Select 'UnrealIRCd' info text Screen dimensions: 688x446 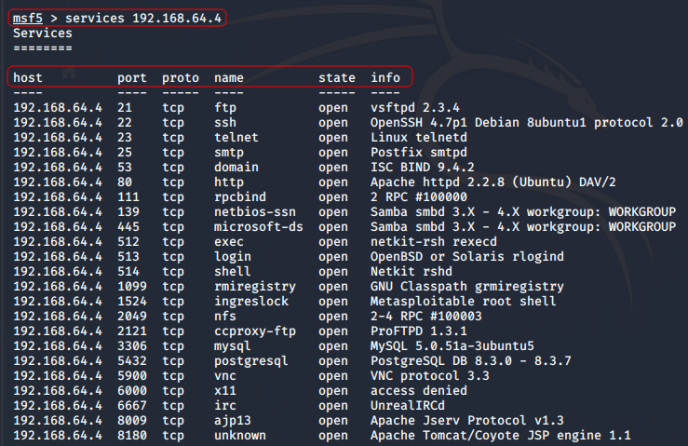click(408, 406)
